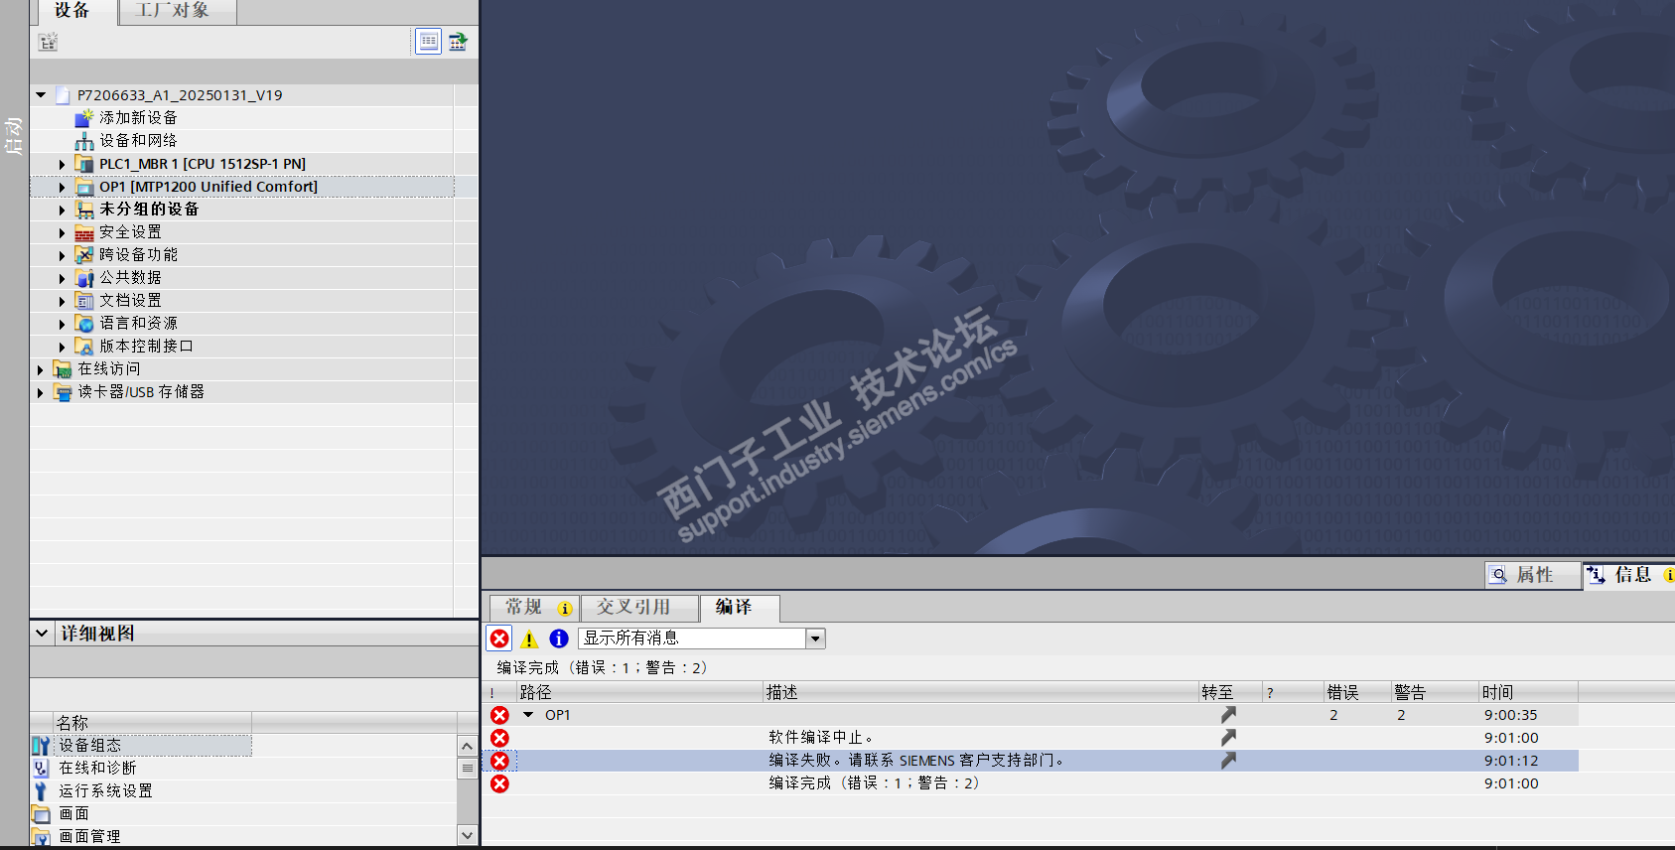The width and height of the screenshot is (1675, 850).
Task: Open the 交叉引用 tab
Action: tap(638, 608)
